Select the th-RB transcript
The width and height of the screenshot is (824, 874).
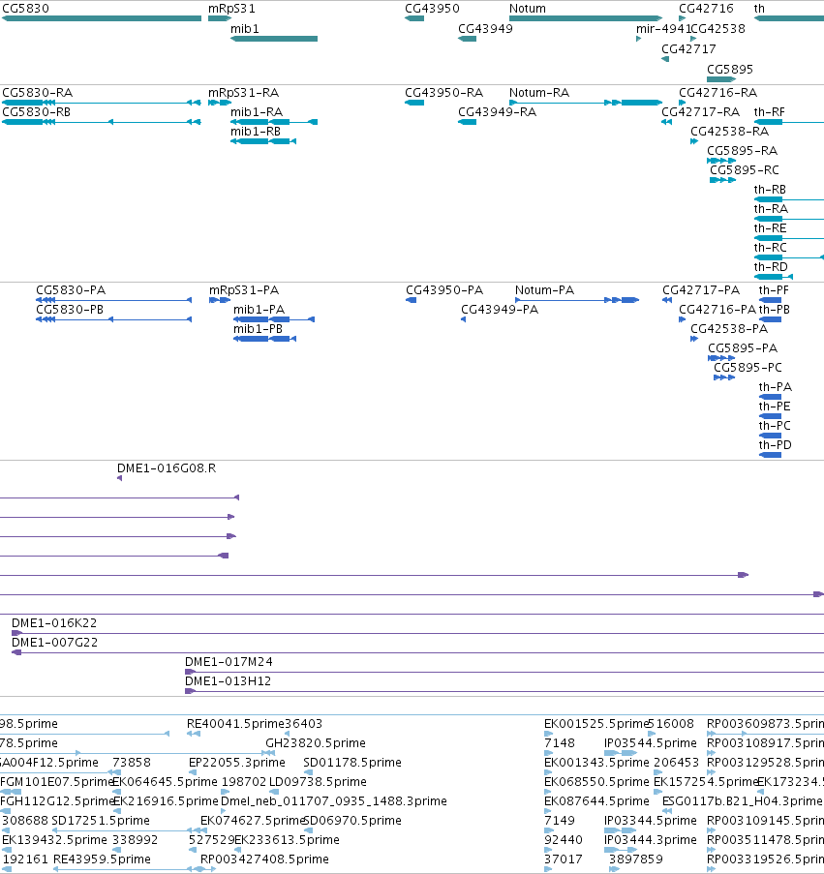[x=789, y=199]
